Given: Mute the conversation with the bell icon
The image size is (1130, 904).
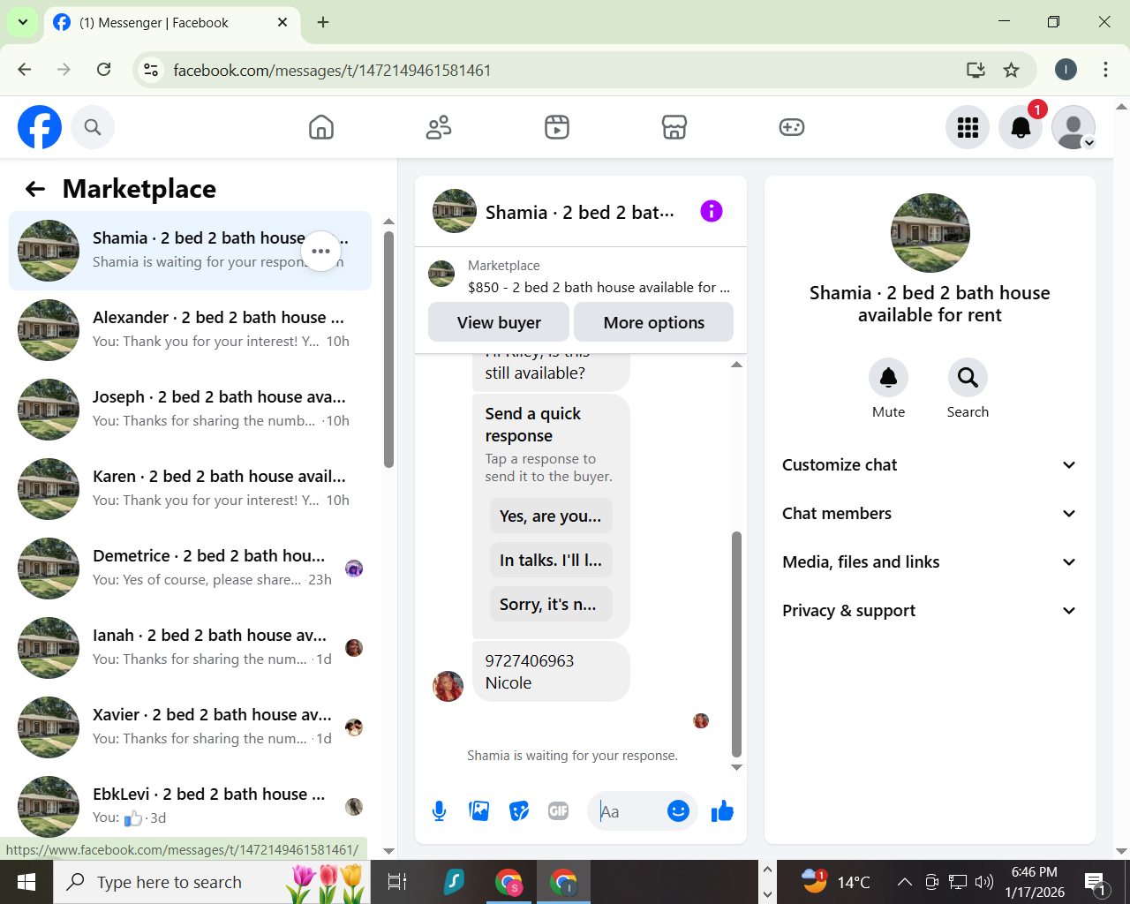Looking at the screenshot, I should [x=888, y=378].
